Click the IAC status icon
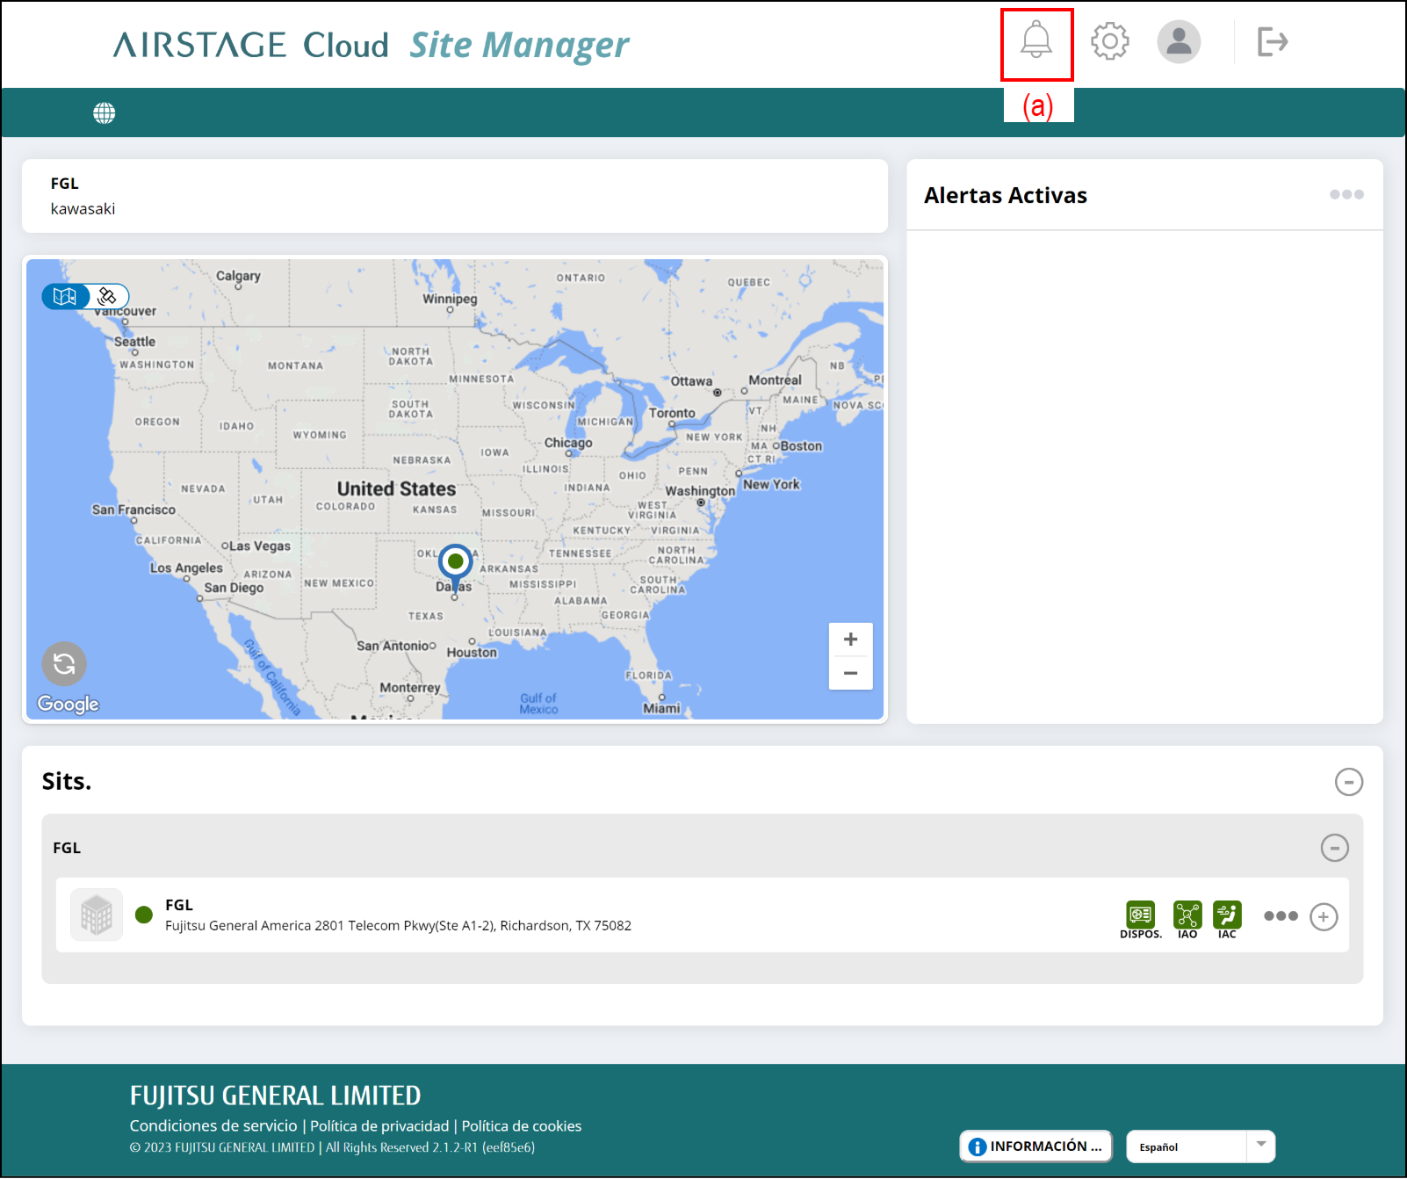The height and width of the screenshot is (1179, 1407). coord(1227,915)
